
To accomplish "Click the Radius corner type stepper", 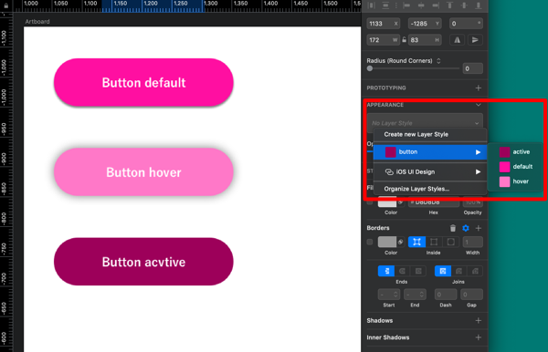I will (x=438, y=61).
